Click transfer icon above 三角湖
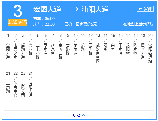This screenshot has width=158, height=121. 8,78
